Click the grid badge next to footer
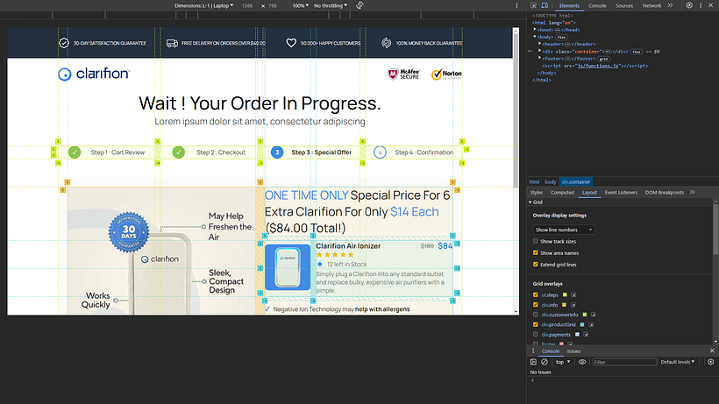The image size is (719, 404). [603, 59]
